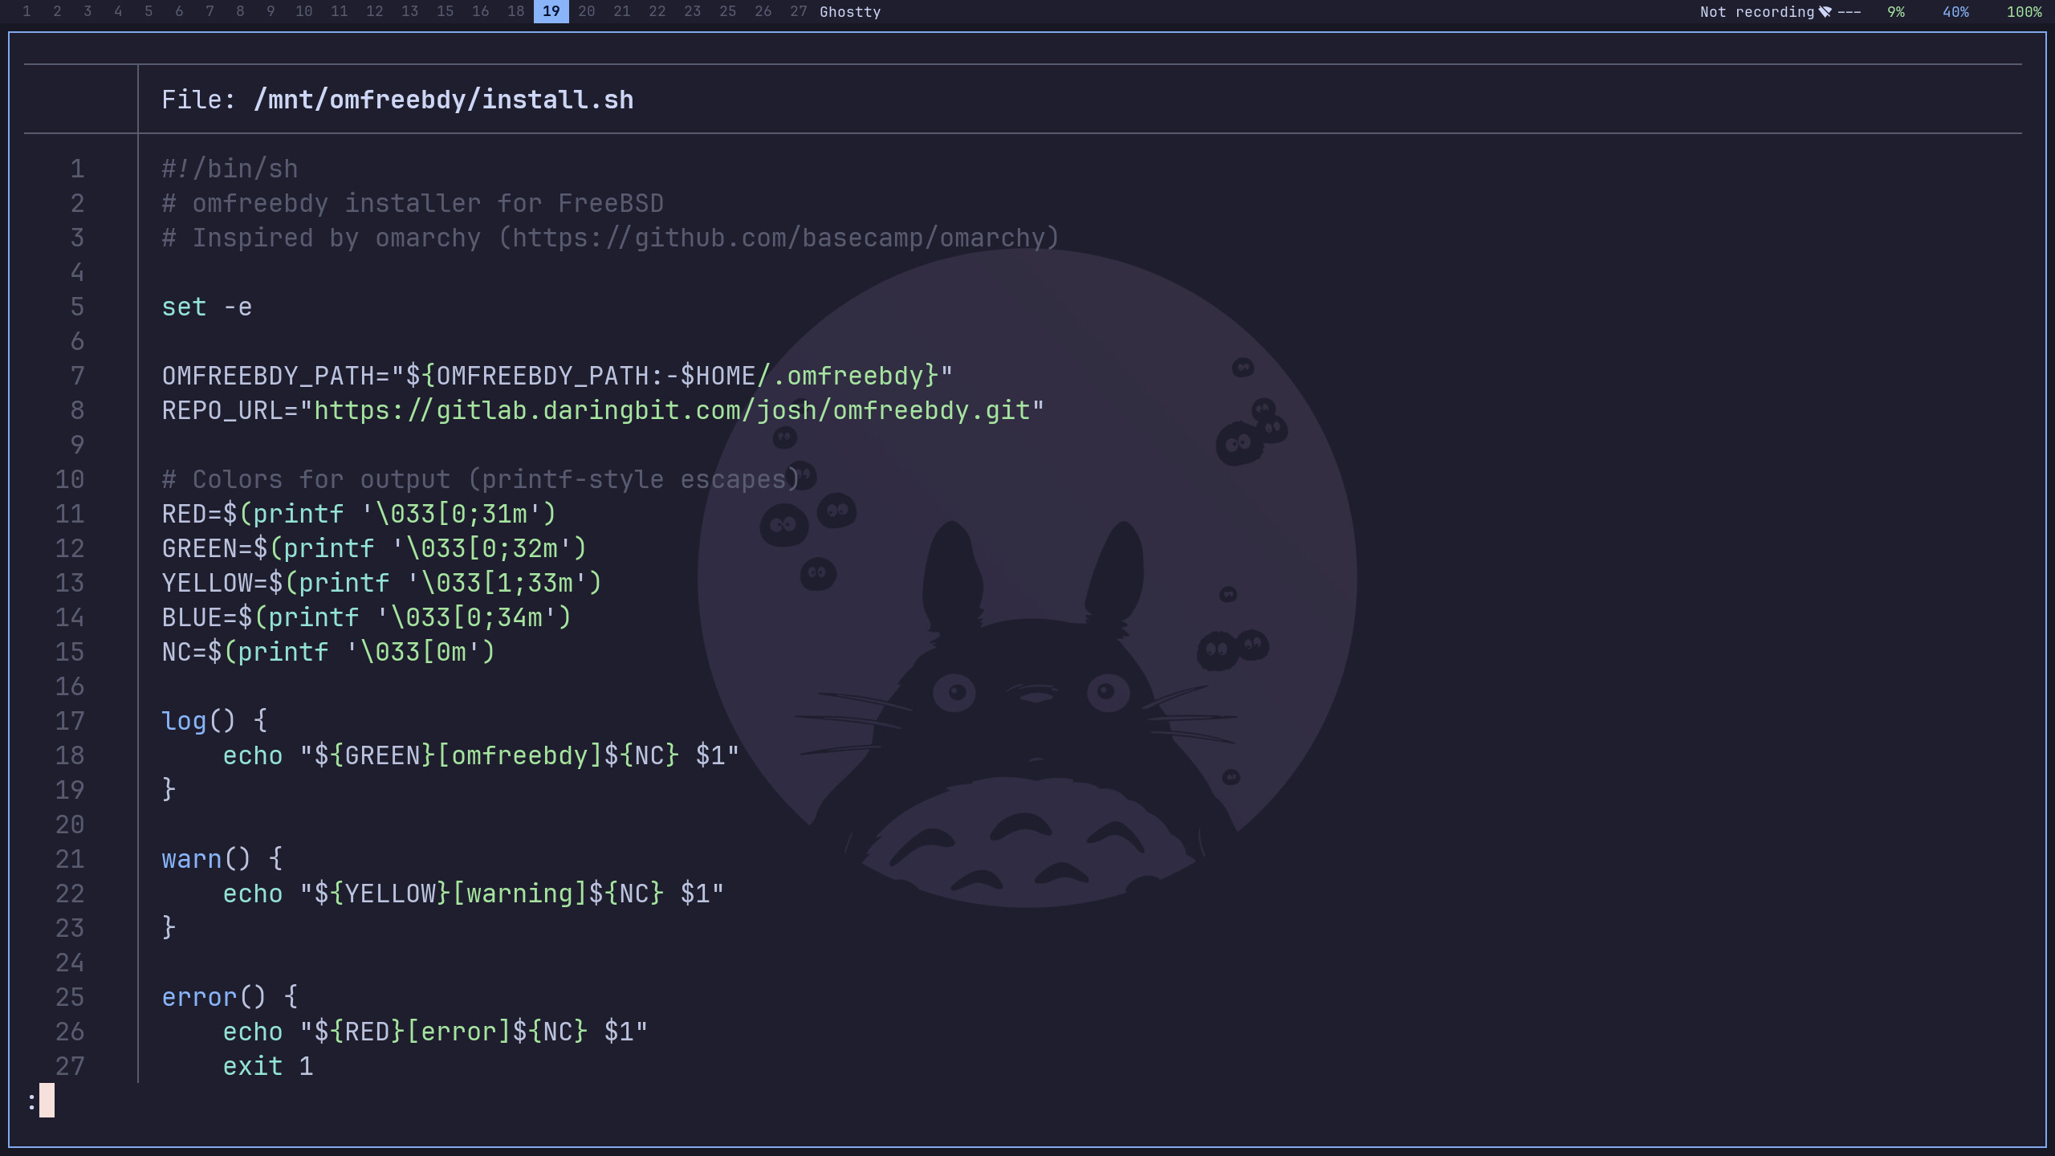Click the echo line containing [warning]
The image size is (2055, 1156).
pos(474,893)
